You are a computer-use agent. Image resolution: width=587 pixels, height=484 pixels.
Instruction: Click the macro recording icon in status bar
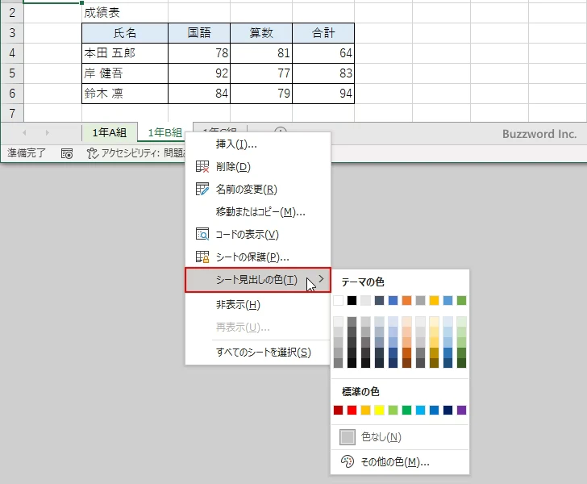67,153
